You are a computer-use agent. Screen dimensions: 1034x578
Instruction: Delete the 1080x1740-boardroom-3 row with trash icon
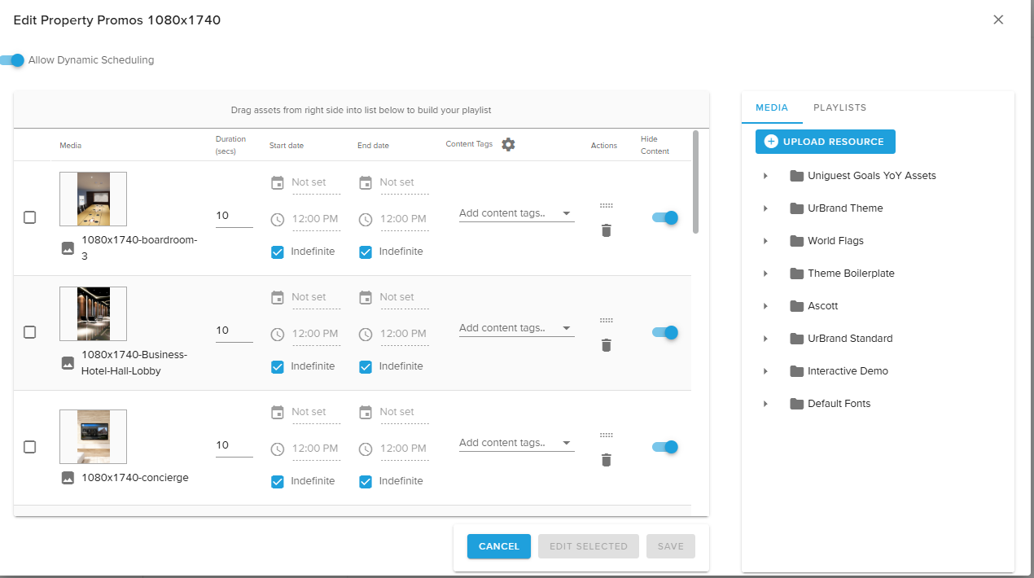pyautogui.click(x=606, y=230)
